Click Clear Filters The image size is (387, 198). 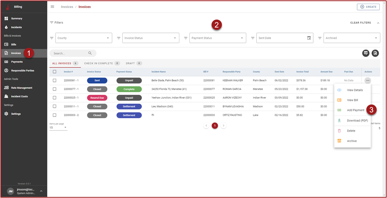pyautogui.click(x=361, y=23)
